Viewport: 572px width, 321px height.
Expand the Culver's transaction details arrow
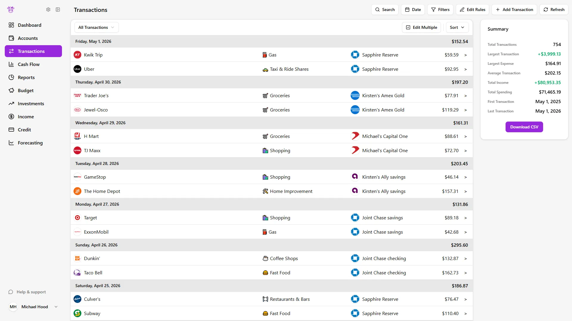coord(465,299)
